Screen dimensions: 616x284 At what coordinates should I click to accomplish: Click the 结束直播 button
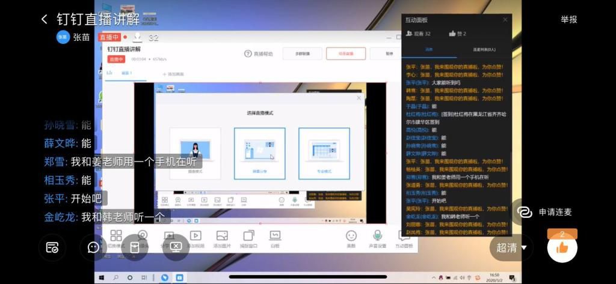(x=345, y=53)
